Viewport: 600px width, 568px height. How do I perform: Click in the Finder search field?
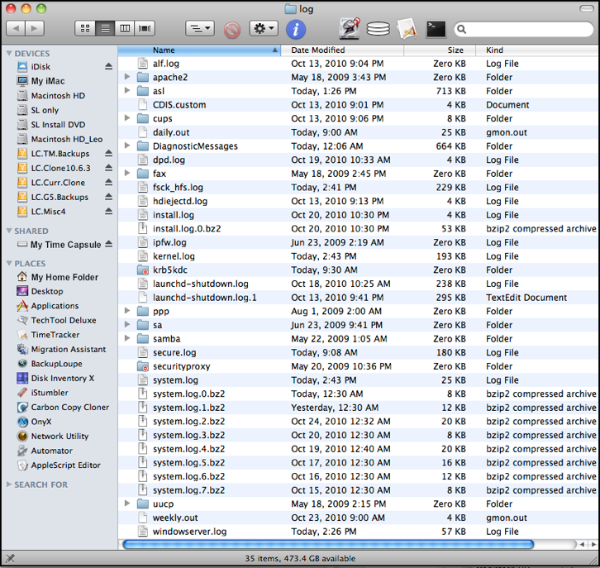525,30
